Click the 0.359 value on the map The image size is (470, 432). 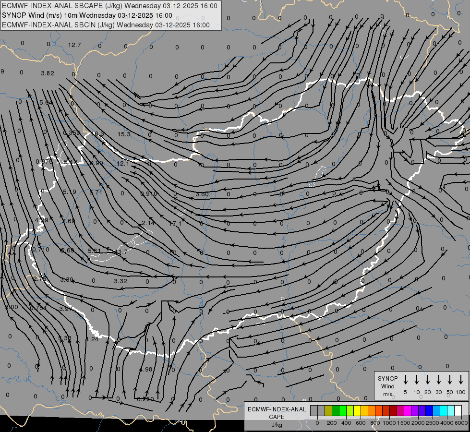[72, 133]
